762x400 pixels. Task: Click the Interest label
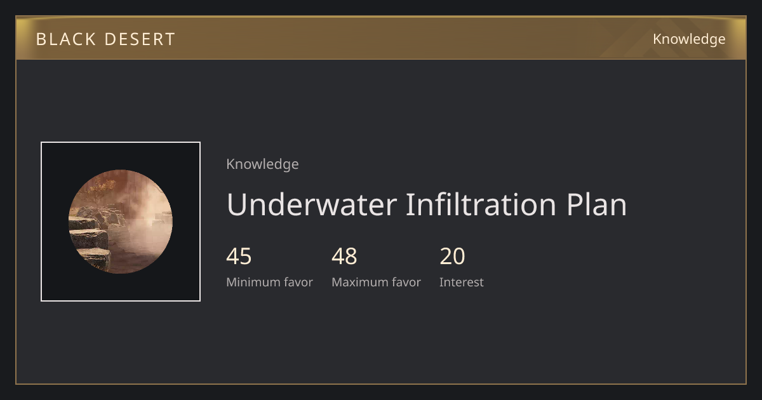click(462, 283)
